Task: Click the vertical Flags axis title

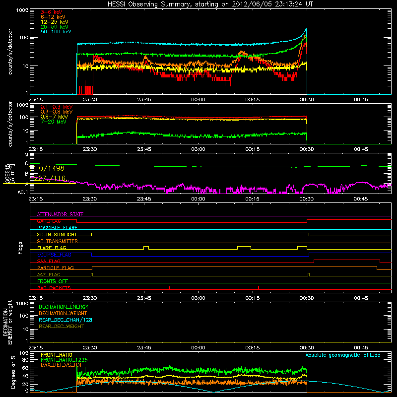Action: click(20, 248)
